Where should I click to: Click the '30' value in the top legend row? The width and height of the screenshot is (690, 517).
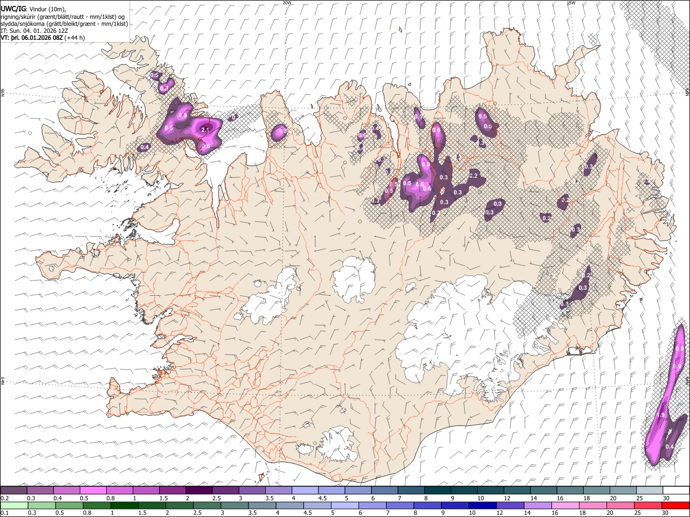(665, 498)
